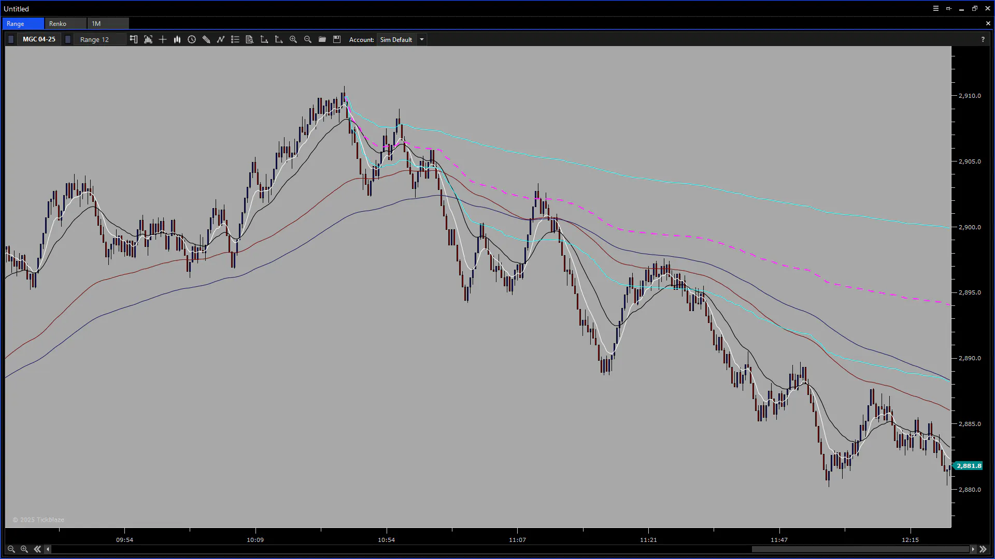Open the chart trader panel icon
This screenshot has width=995, height=559.
(134, 39)
